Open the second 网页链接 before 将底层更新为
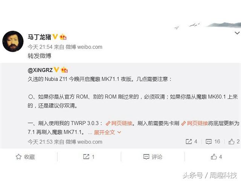This screenshot has height=181, width=241. (x=195, y=123)
